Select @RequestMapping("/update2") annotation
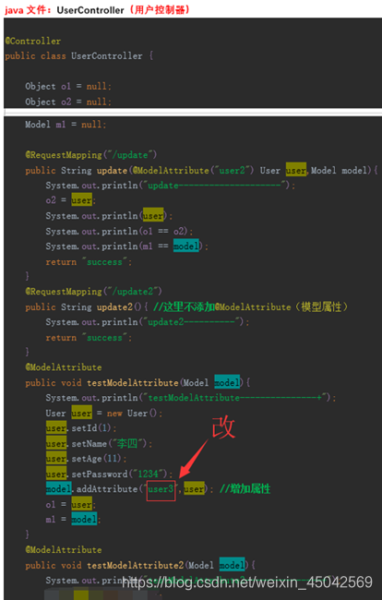 coord(94,292)
